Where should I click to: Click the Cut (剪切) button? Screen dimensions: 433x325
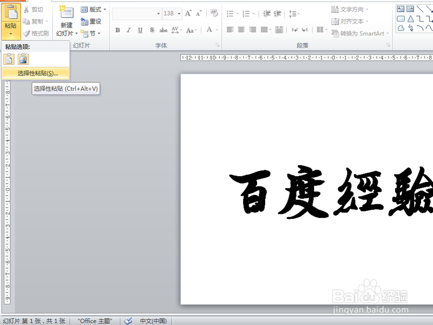click(x=34, y=9)
